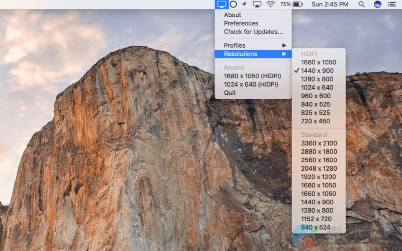Open Notification Center list icon
402x251 pixels.
point(392,4)
